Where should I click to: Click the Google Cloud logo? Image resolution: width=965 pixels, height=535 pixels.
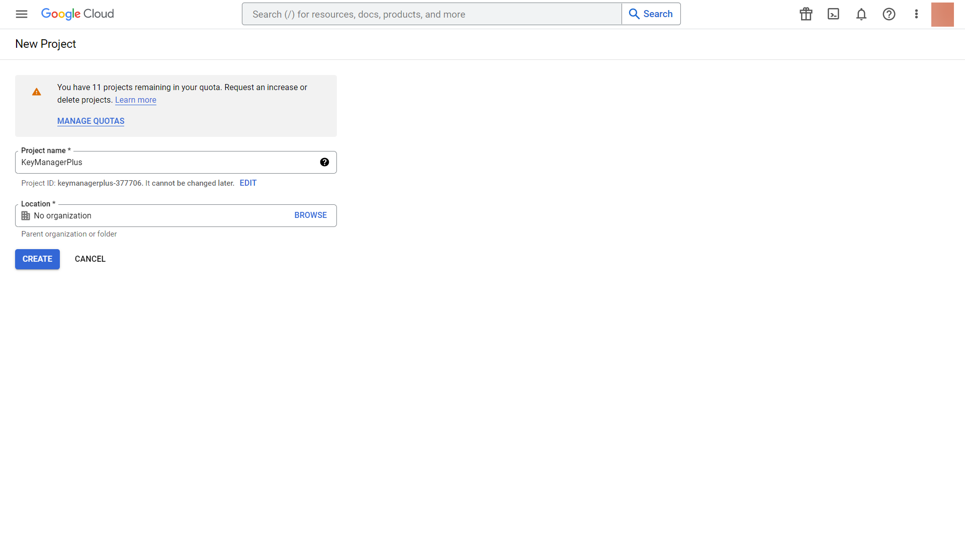click(77, 14)
